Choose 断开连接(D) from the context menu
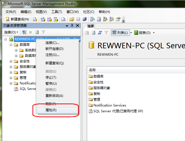 click(x=57, y=49)
